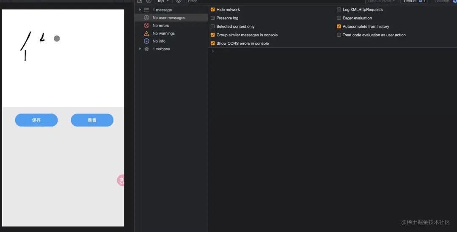Click the red error icon 'No errors'

(x=146, y=25)
